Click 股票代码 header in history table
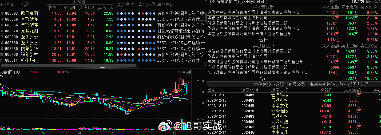 tap(250, 90)
